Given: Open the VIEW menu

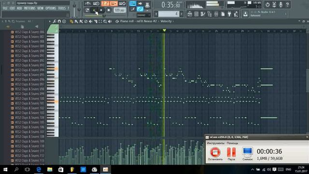Looking at the screenshot, I should coord(40,8).
